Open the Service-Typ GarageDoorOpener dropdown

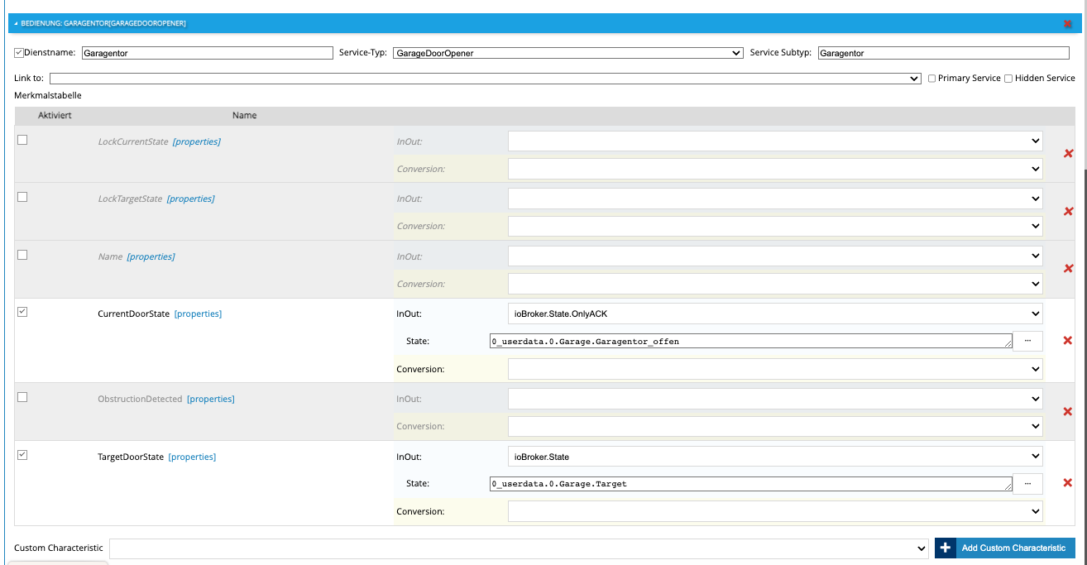point(568,53)
